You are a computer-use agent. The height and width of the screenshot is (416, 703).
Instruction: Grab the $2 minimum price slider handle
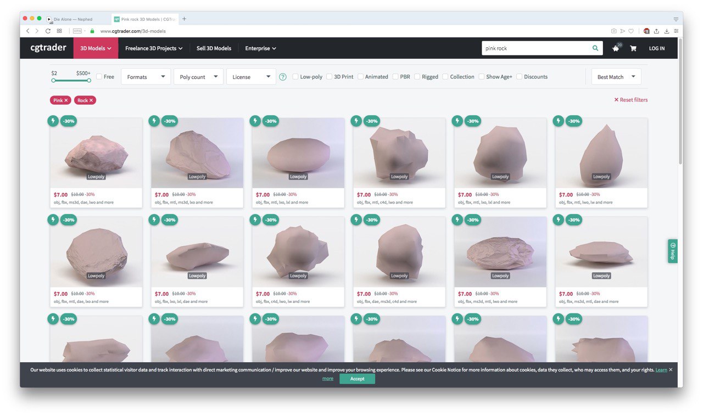click(x=53, y=81)
